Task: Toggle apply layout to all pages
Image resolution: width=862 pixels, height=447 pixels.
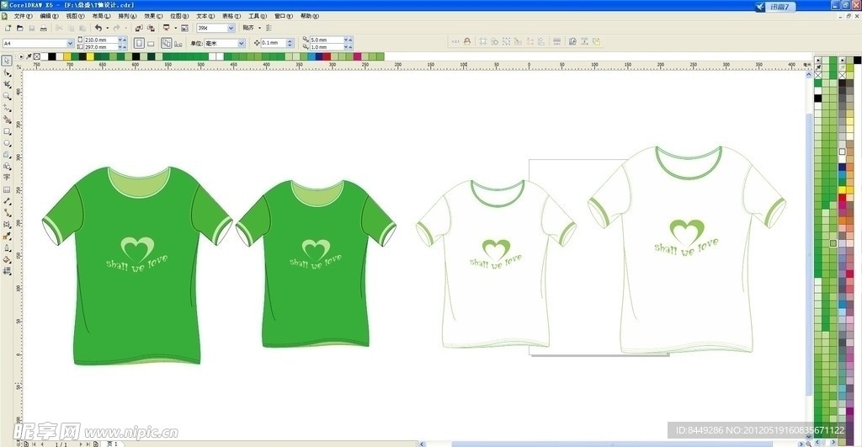Action: 166,43
